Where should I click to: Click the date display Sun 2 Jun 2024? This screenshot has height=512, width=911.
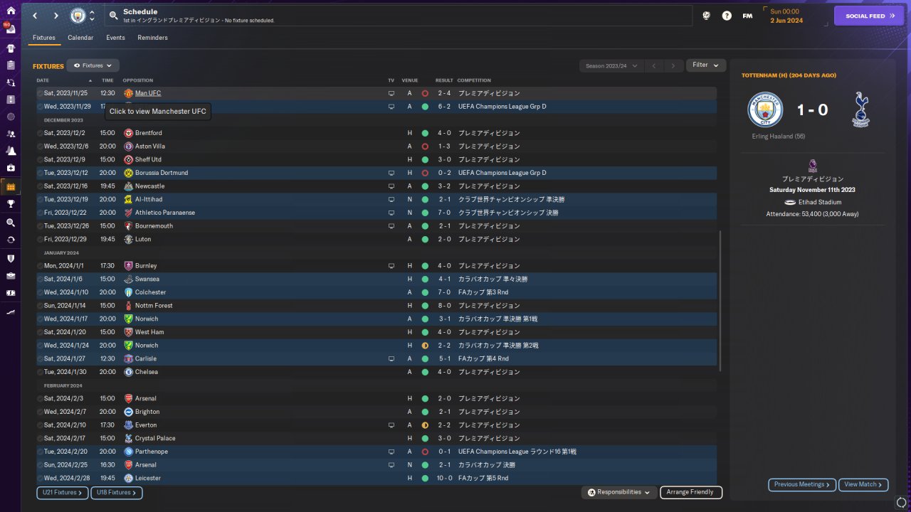point(786,16)
